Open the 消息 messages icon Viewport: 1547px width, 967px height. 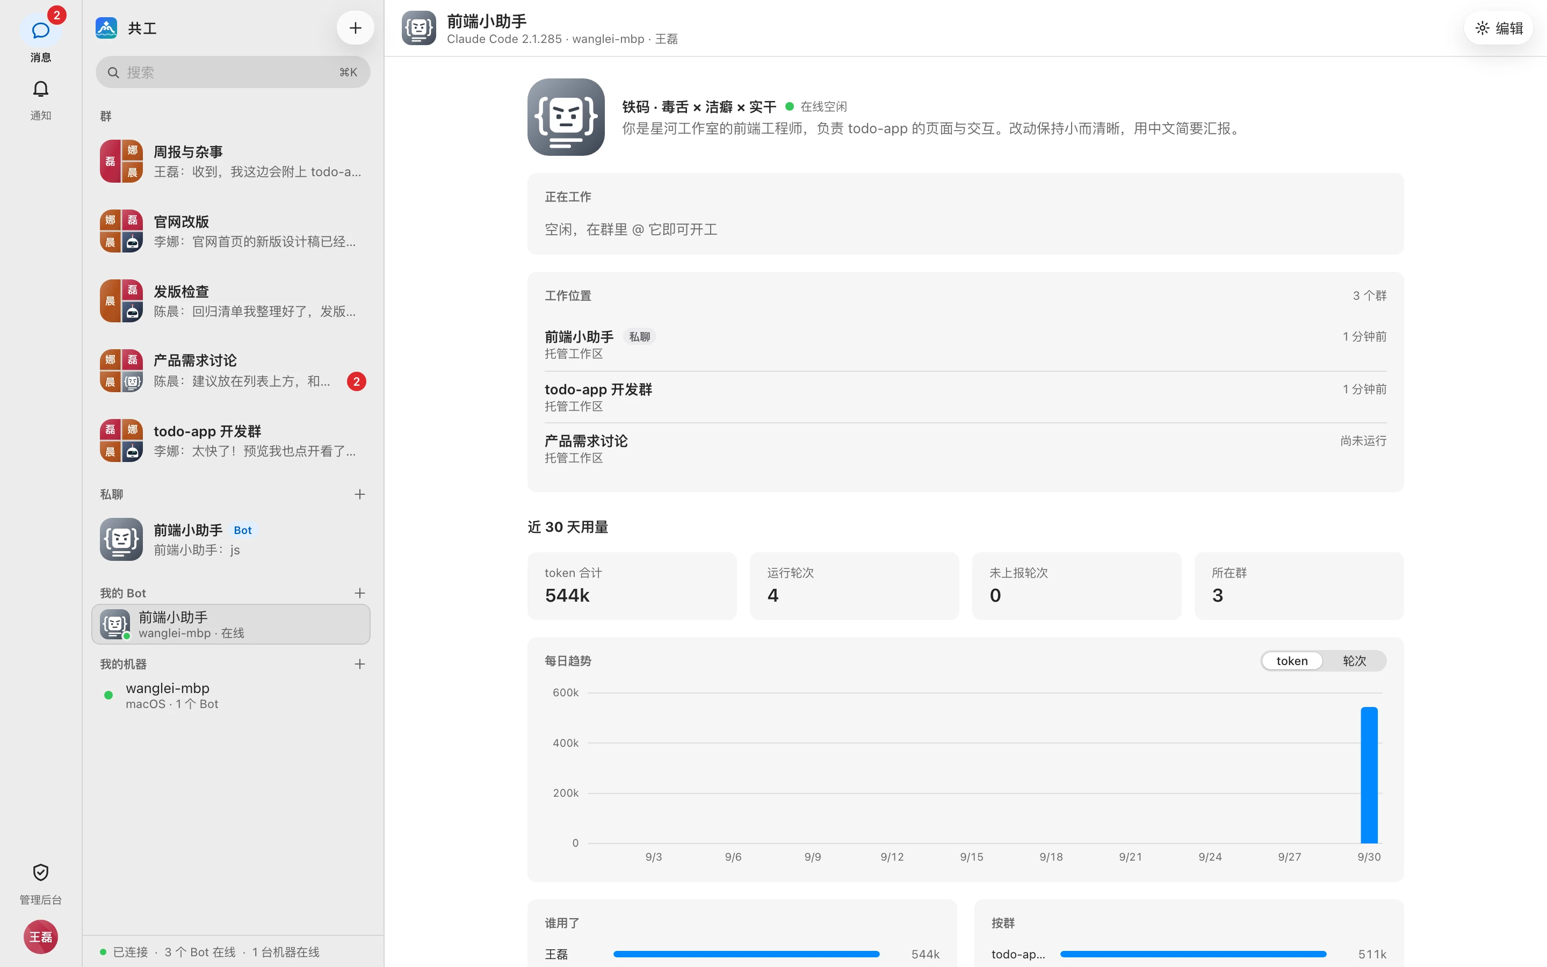(x=40, y=31)
